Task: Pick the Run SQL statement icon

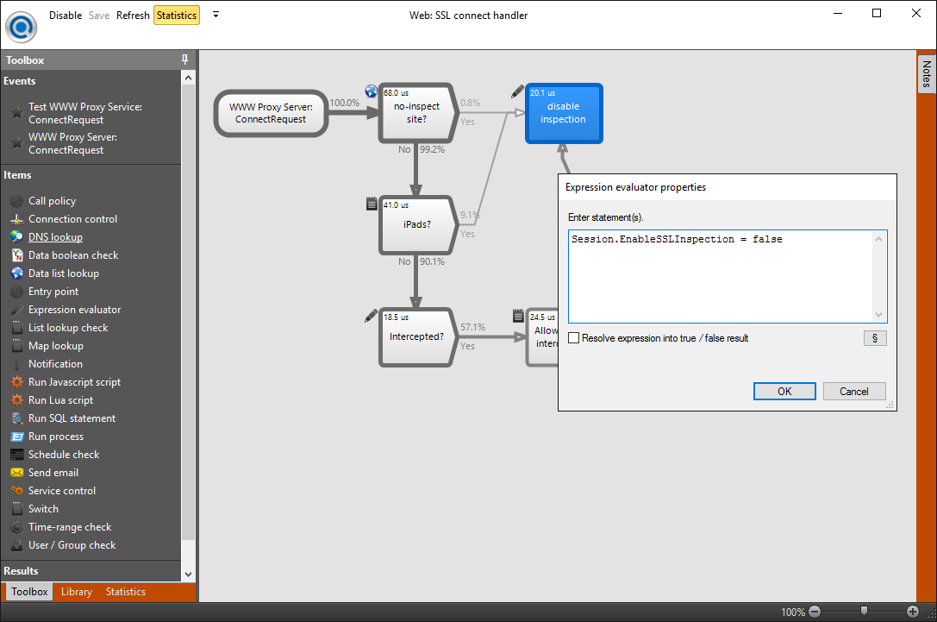Action: 16,418
